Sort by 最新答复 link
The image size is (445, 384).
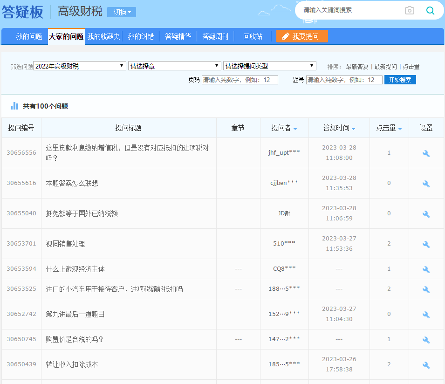pos(357,67)
